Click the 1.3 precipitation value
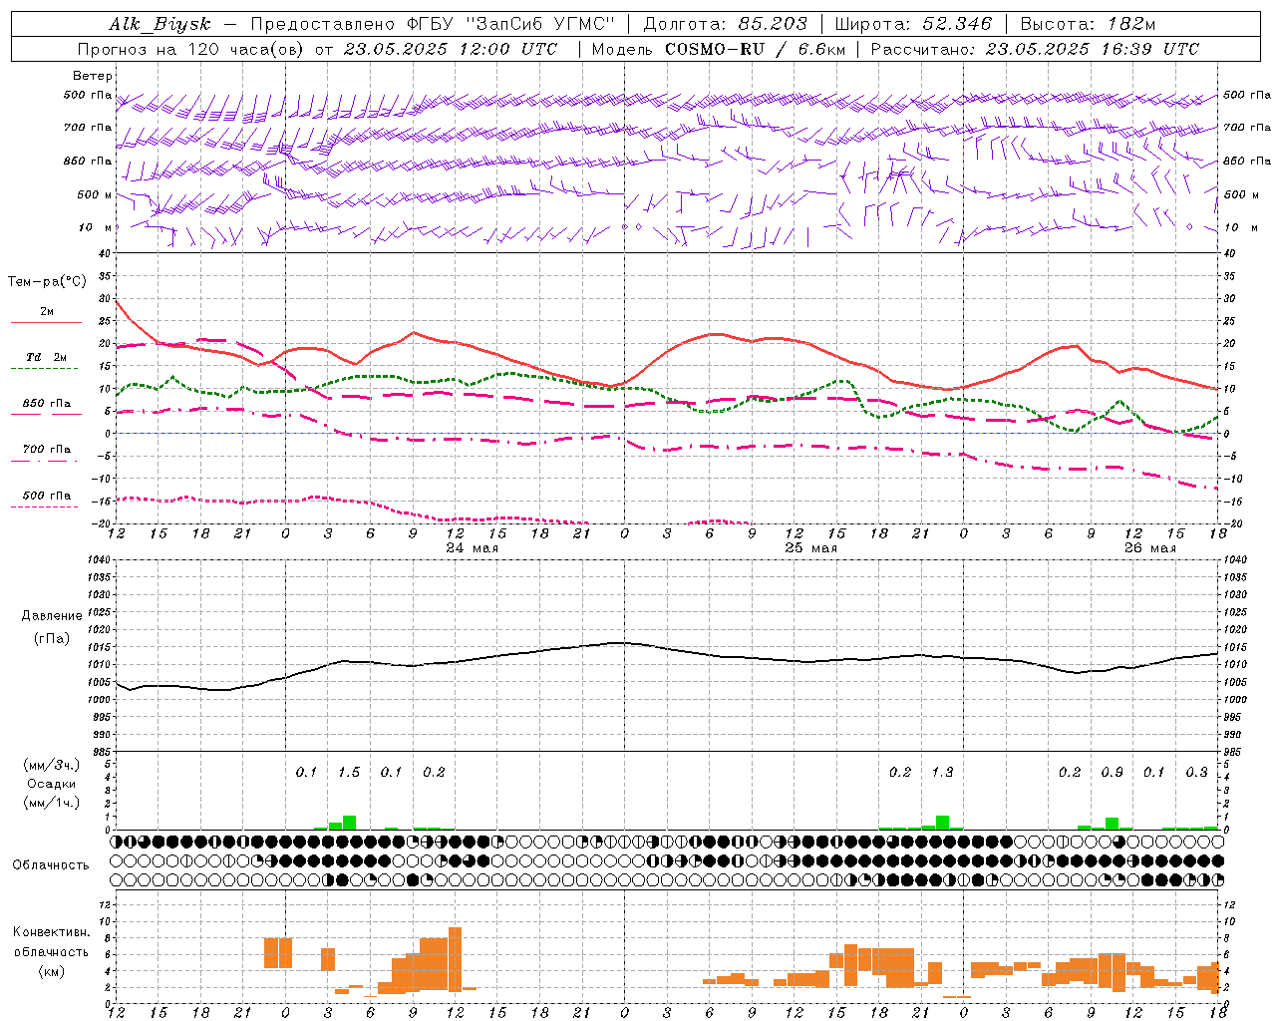 pyautogui.click(x=942, y=773)
